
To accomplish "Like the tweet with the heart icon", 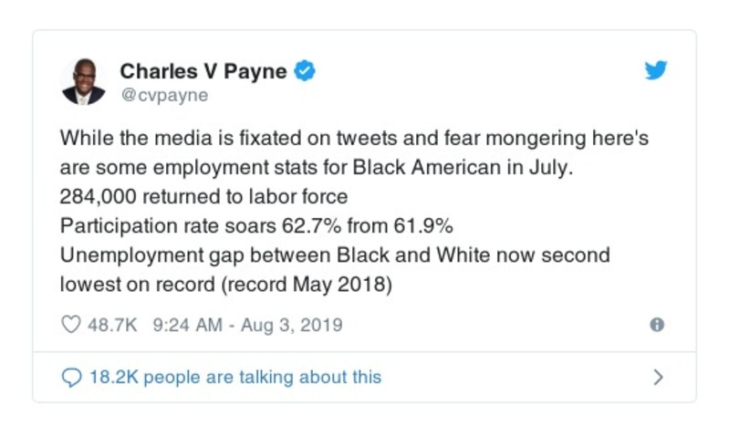I will click(70, 325).
